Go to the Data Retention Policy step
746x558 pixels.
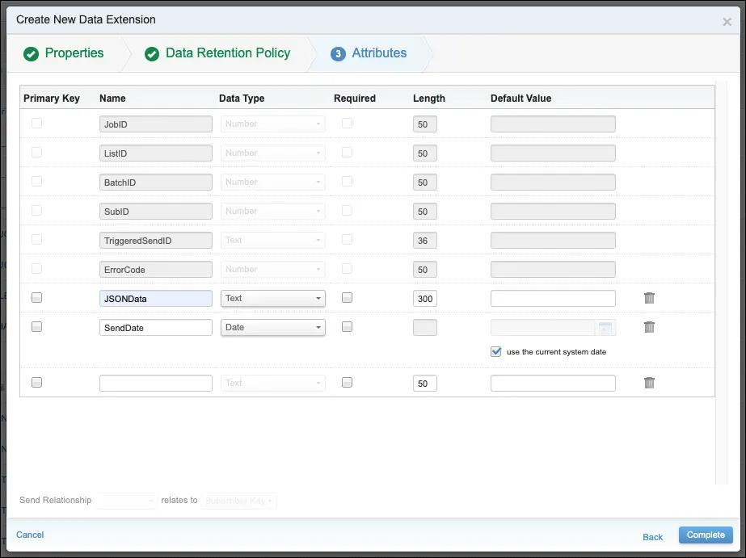click(x=226, y=52)
